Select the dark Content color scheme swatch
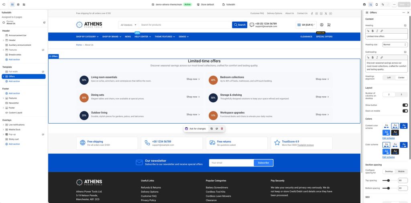This screenshot has height=203, width=411. click(395, 132)
